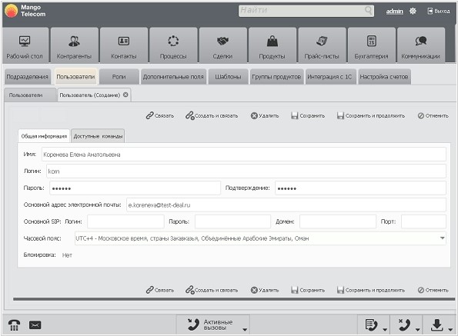Click the admin user link
Screen dimensions: 458x336
click(394, 11)
